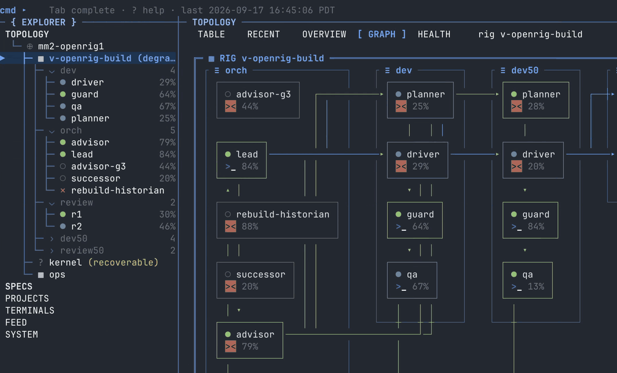
Task: Click the red icon on dev planner node
Action: coord(401,106)
